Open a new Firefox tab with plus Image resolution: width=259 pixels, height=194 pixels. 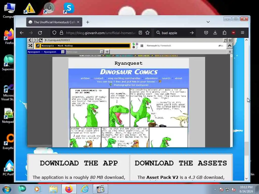pyautogui.click(x=88, y=22)
